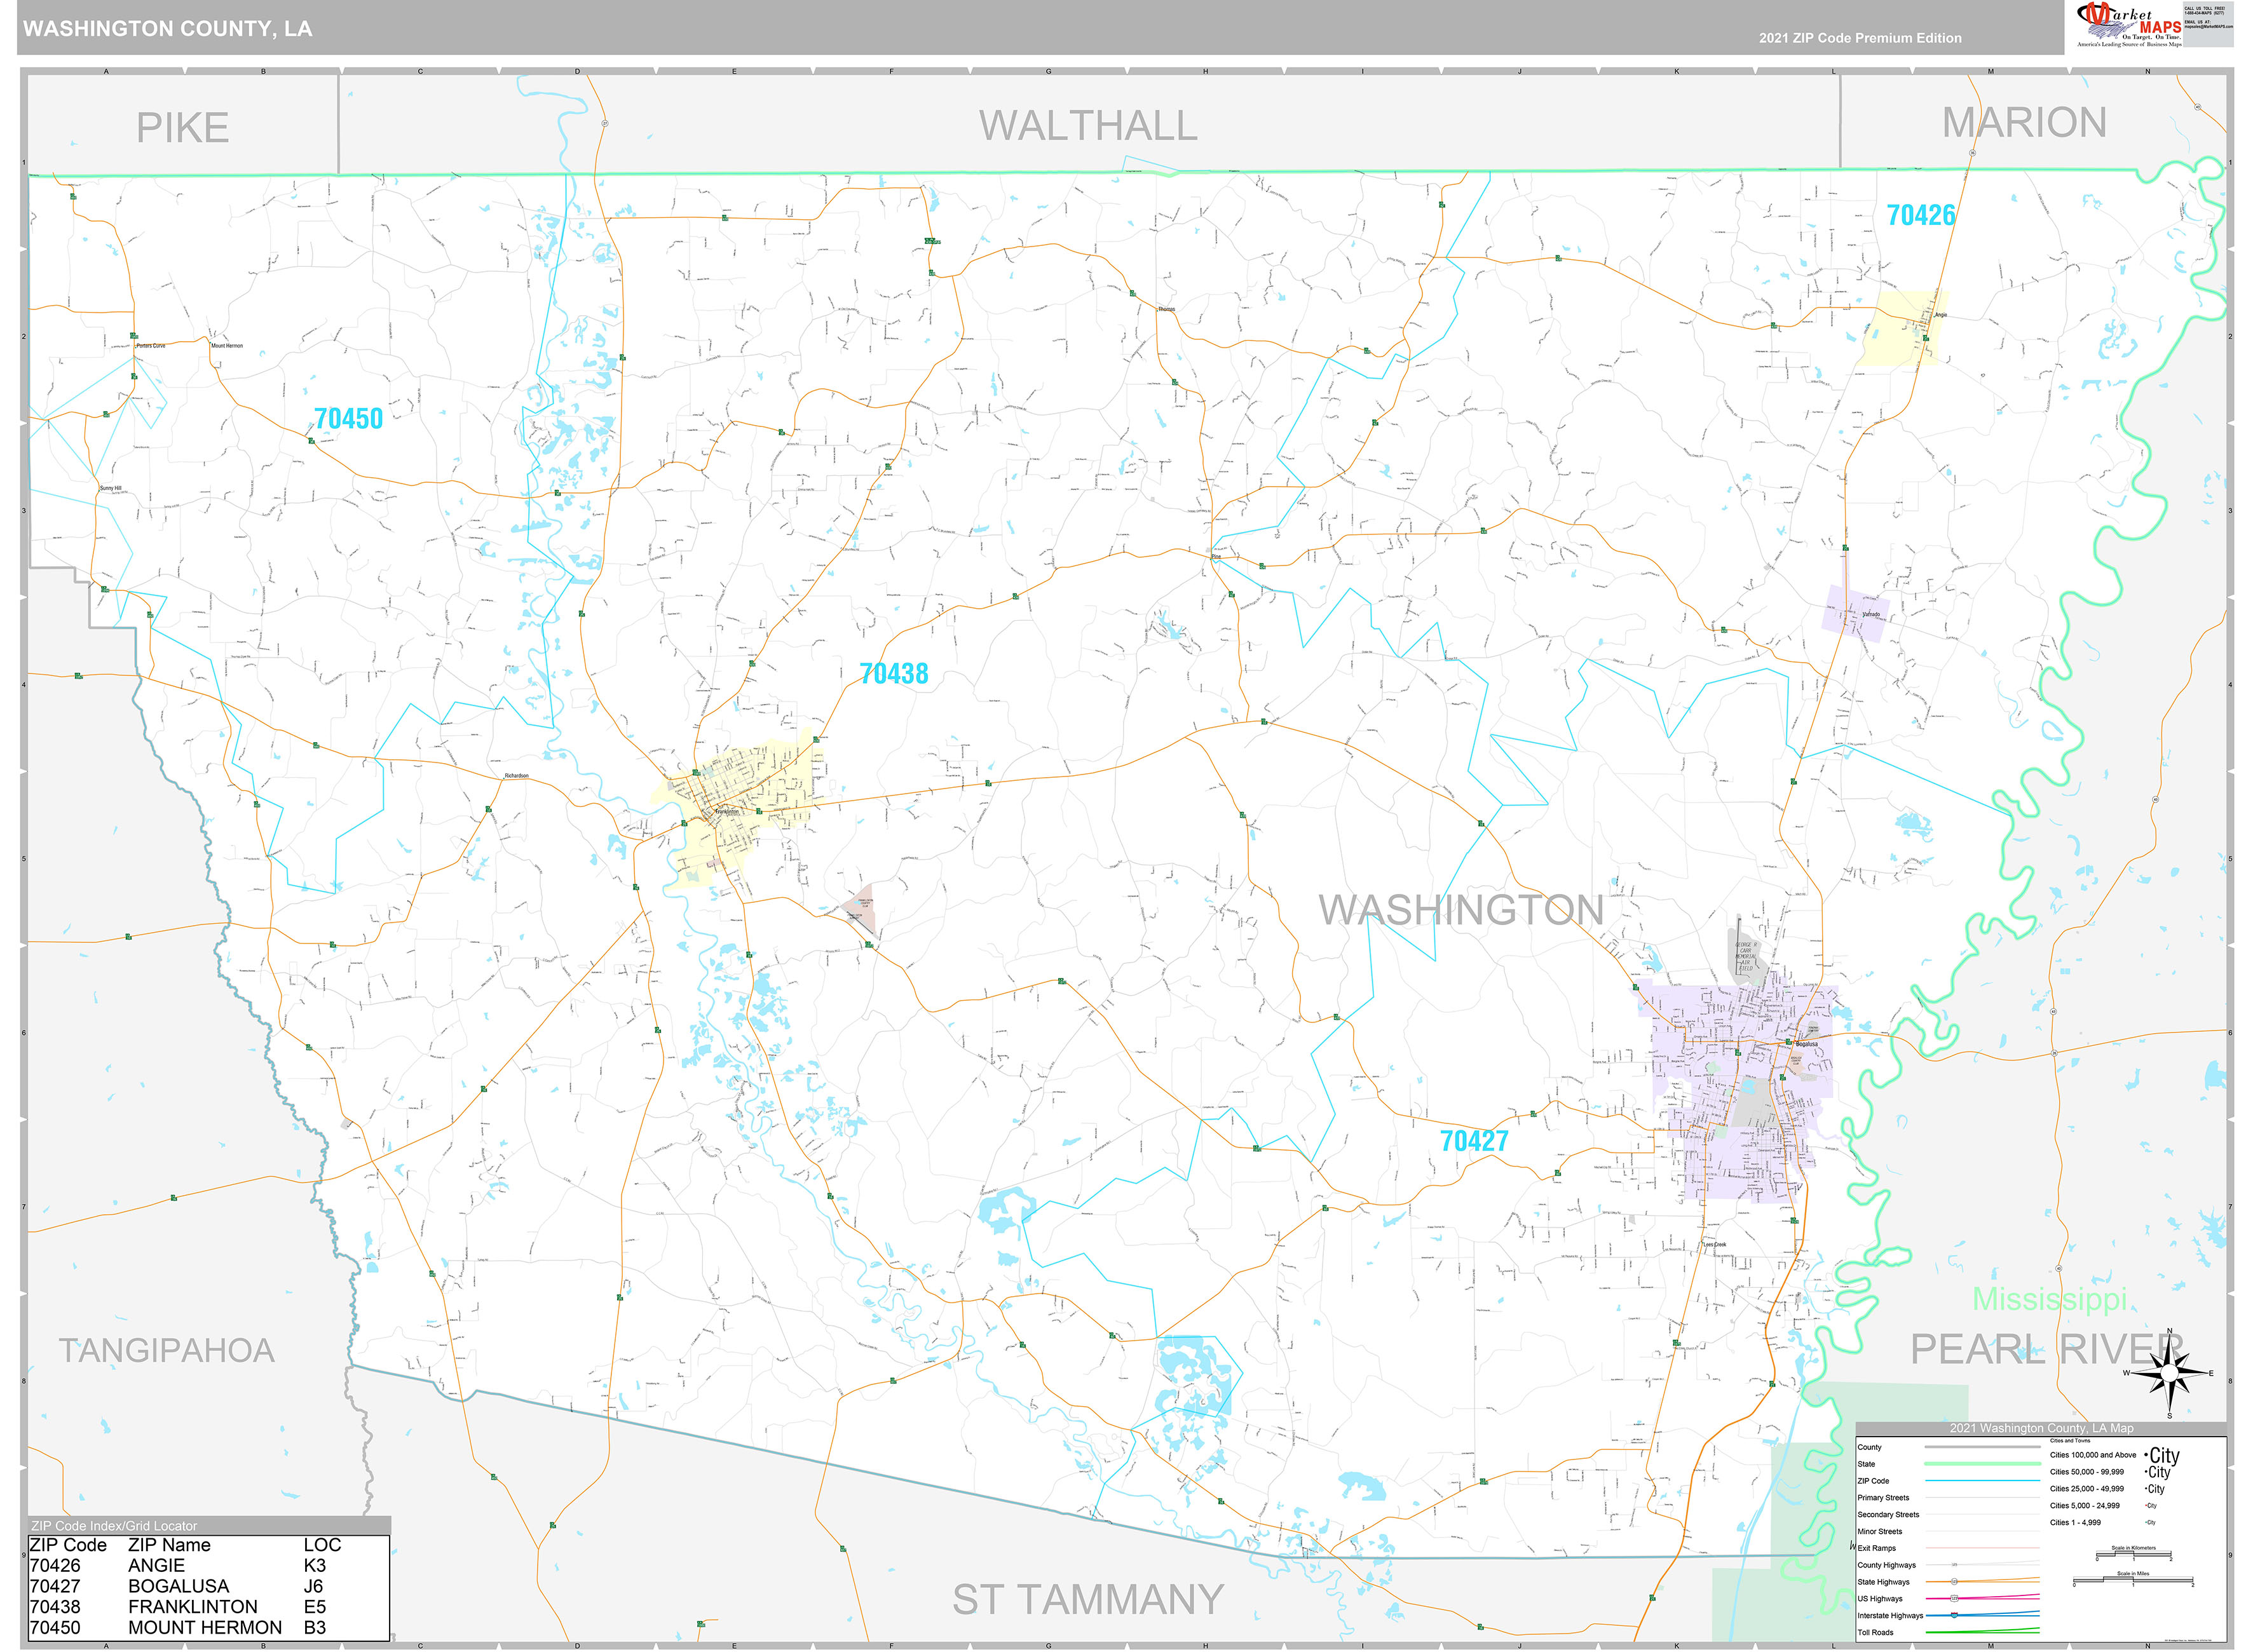Click the city dot for Bogalusa
This screenshot has height=1652, width=2253.
point(1796,1041)
